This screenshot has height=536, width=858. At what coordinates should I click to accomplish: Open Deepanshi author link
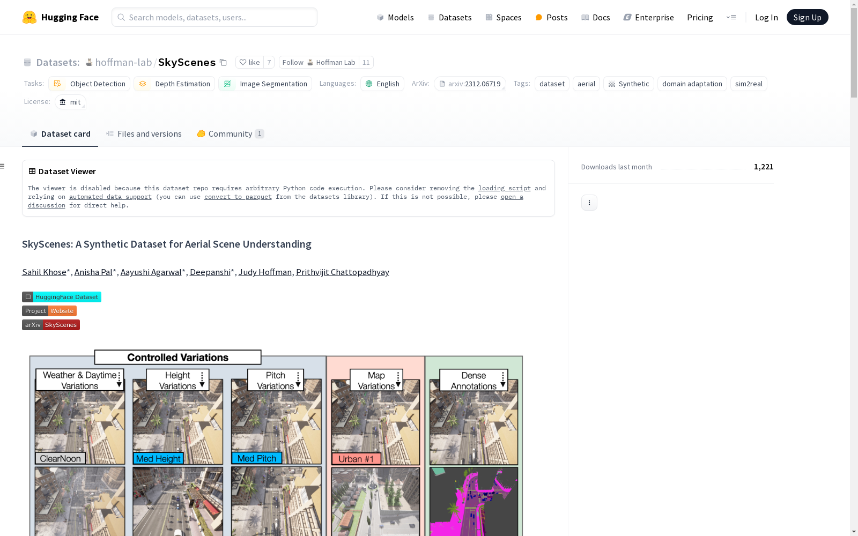click(x=210, y=272)
